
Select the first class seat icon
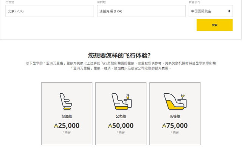[x=175, y=101]
